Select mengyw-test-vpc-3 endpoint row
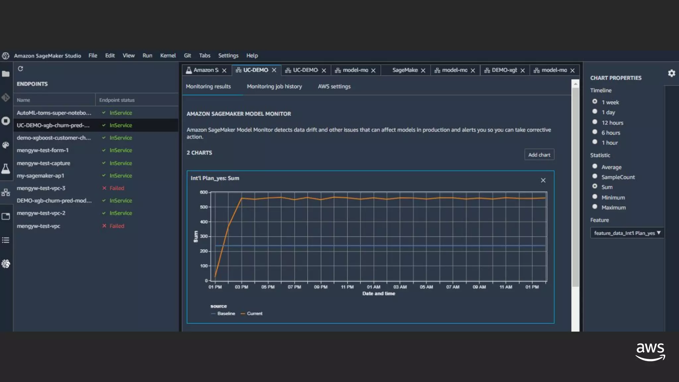 [41, 188]
